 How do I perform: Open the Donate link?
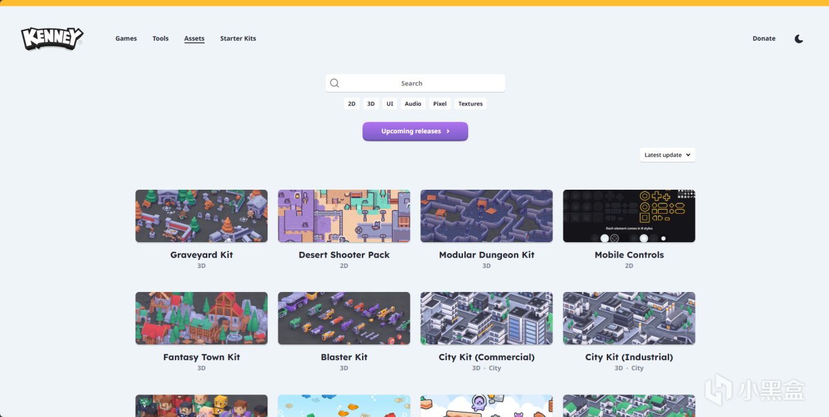click(x=764, y=38)
